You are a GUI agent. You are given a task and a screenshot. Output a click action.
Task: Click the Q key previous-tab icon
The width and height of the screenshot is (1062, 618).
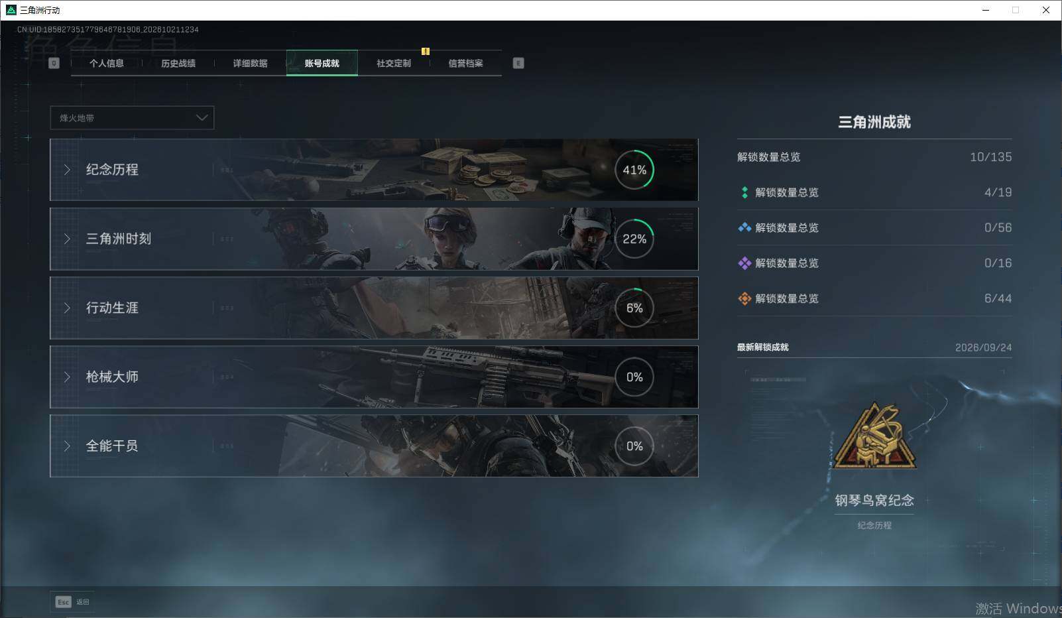54,63
